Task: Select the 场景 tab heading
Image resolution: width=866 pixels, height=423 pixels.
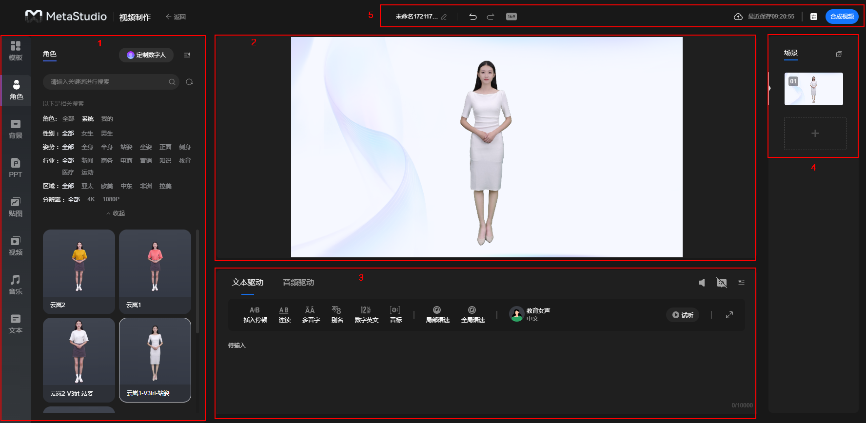Action: pos(791,53)
